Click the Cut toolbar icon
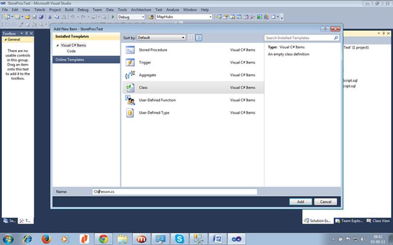This screenshot has width=393, height=245. tap(50, 17)
